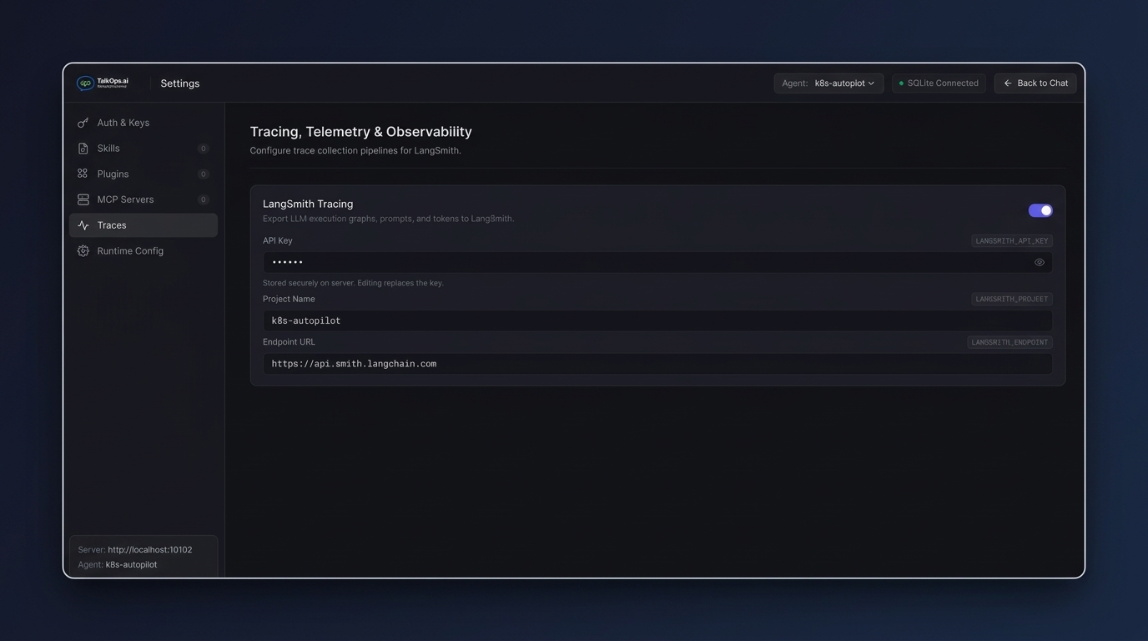Image resolution: width=1148 pixels, height=641 pixels.
Task: Click the 'Project Name' field label
Action: 289,299
